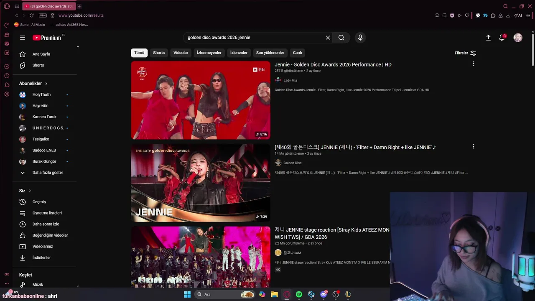Screen dimensions: 535x301
Task: Open Golden Disc channel link
Action: tap(292, 163)
